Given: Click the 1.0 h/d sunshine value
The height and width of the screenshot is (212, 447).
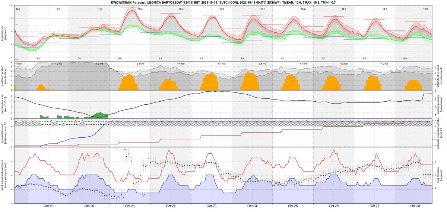Looking at the screenshot, I should tap(99, 64).
